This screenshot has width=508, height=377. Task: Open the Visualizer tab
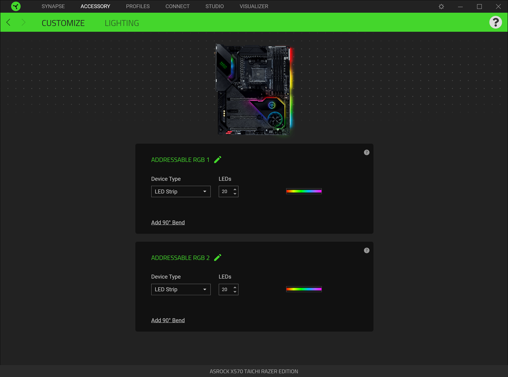pos(254,6)
